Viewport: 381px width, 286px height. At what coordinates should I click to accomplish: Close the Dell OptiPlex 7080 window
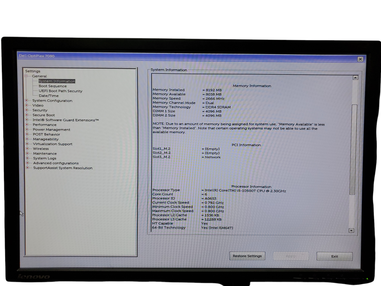[x=360, y=59]
